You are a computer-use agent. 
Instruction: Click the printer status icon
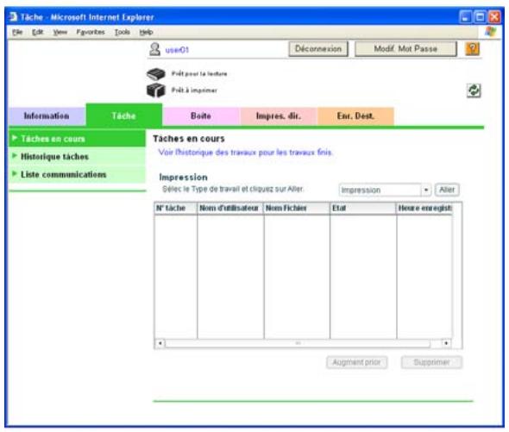156,90
